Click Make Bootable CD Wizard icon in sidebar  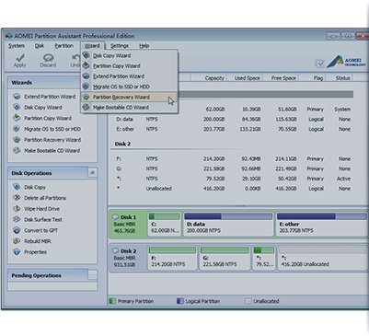pos(17,150)
